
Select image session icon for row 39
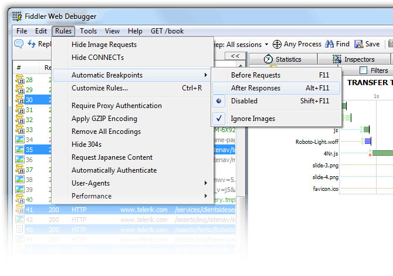pos(20,190)
